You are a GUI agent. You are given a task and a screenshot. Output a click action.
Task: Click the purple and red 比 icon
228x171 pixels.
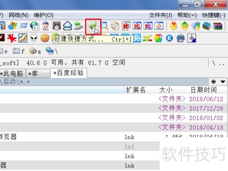tap(148, 26)
